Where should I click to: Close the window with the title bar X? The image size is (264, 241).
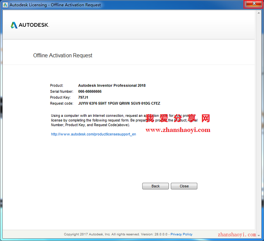[253, 4]
